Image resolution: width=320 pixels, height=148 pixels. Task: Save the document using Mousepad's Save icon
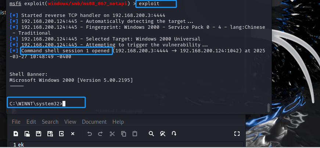tap(39, 134)
